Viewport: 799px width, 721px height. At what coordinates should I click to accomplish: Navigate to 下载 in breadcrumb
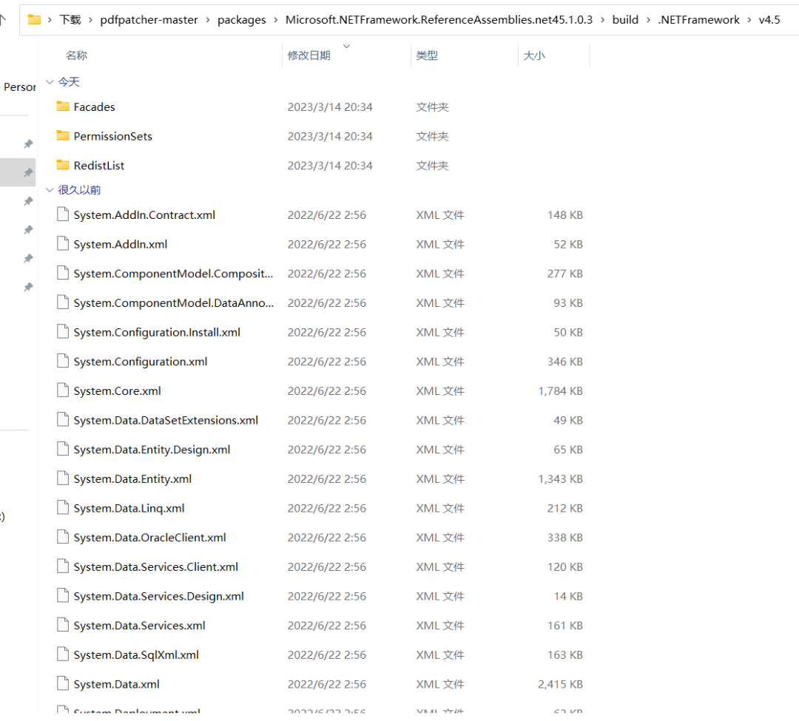tap(70, 20)
